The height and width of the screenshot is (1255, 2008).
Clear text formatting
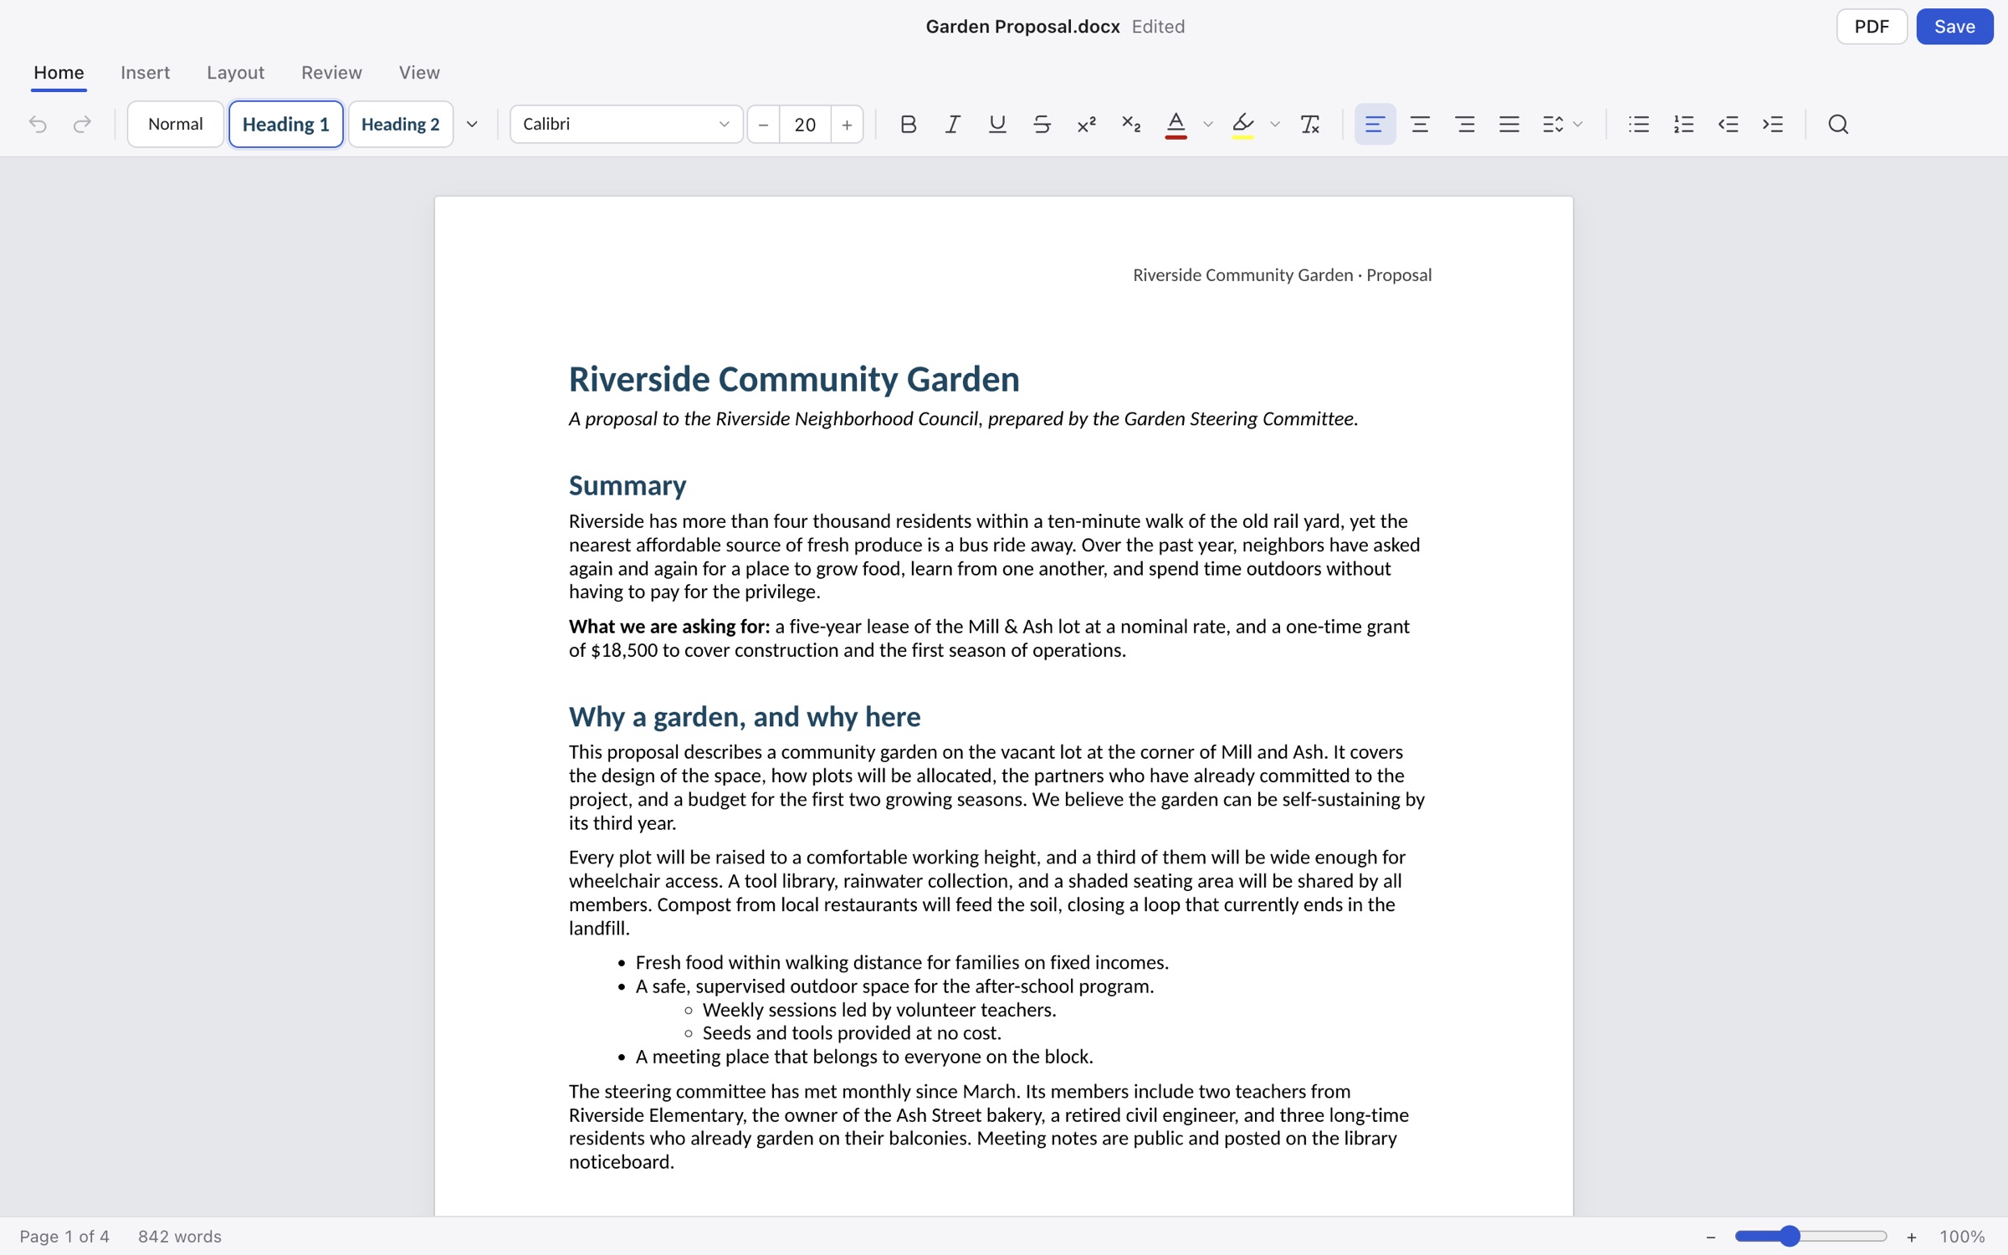point(1309,124)
